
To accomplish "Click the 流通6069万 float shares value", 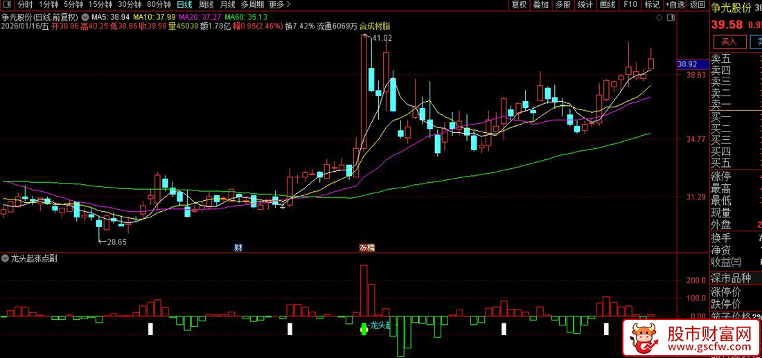I will 337,26.
